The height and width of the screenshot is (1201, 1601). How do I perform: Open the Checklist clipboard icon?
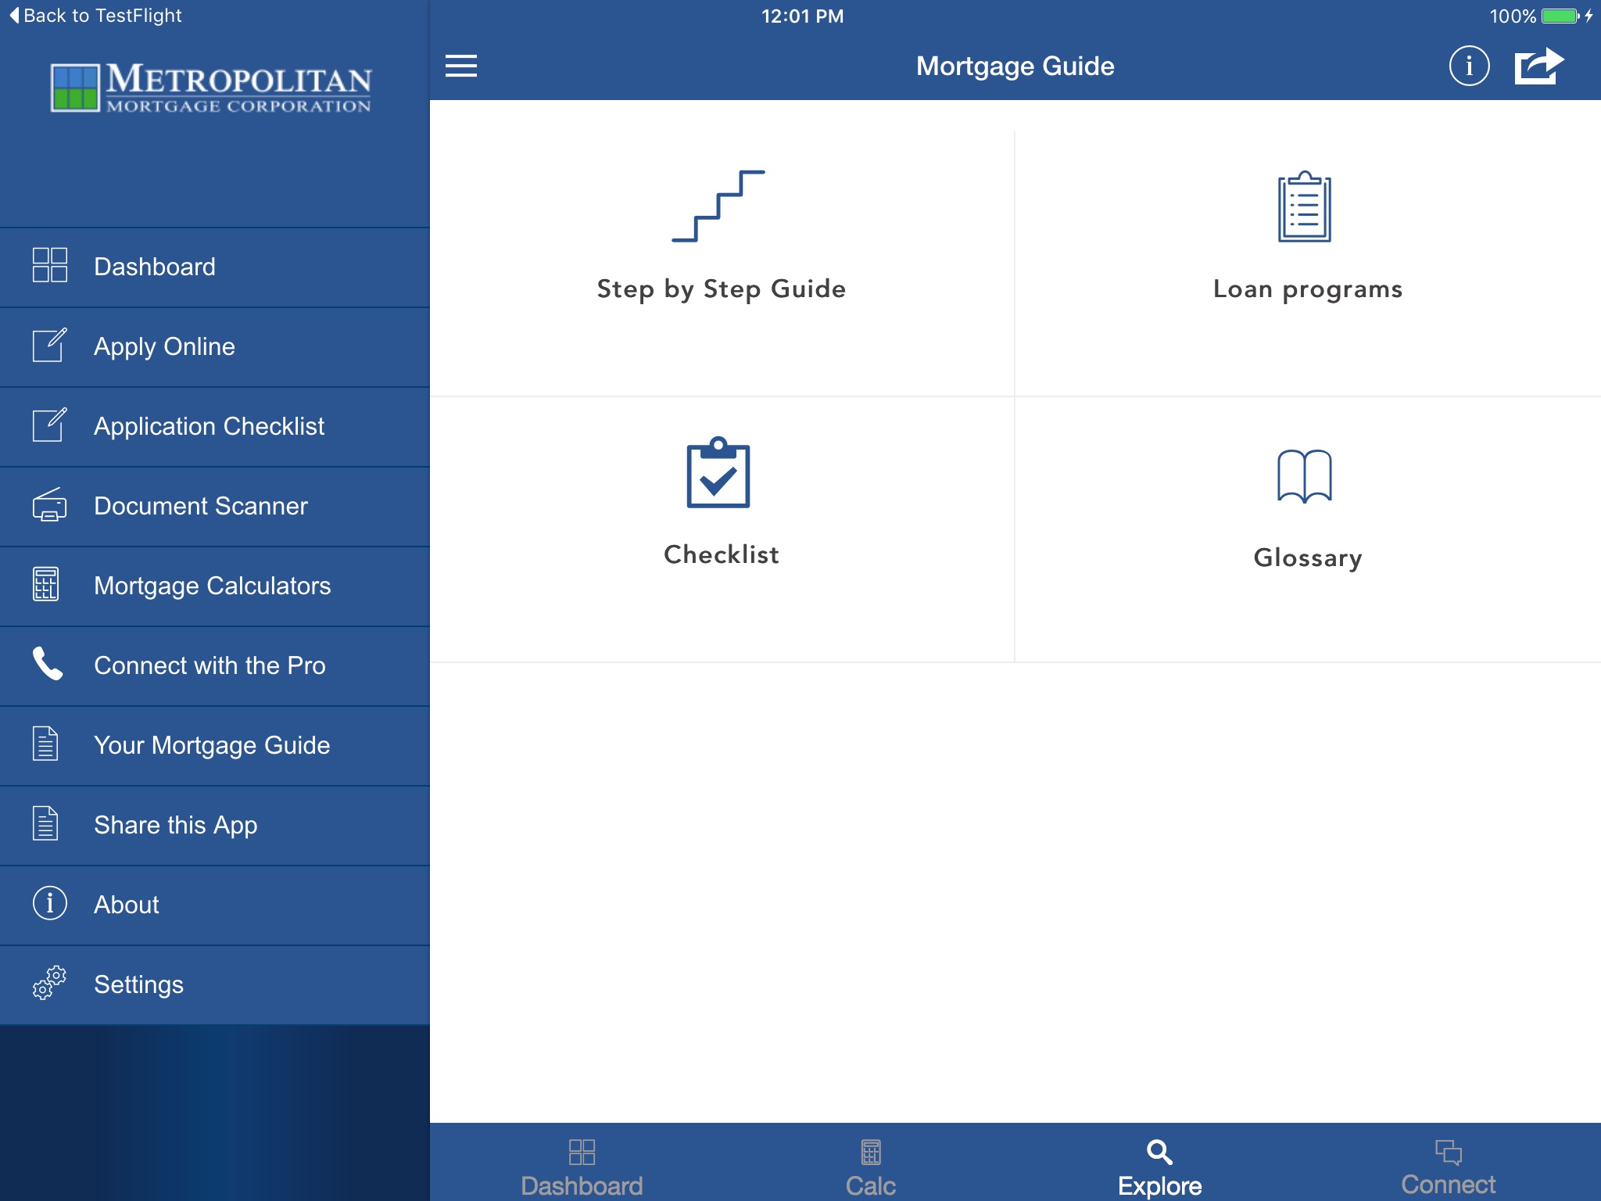718,473
